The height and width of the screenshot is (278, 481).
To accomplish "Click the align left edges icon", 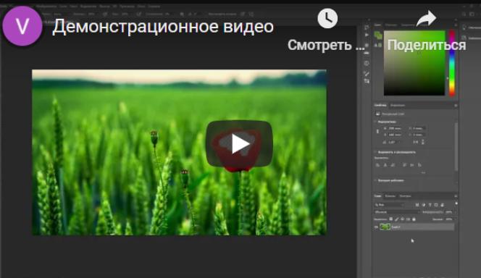I will pos(378,165).
